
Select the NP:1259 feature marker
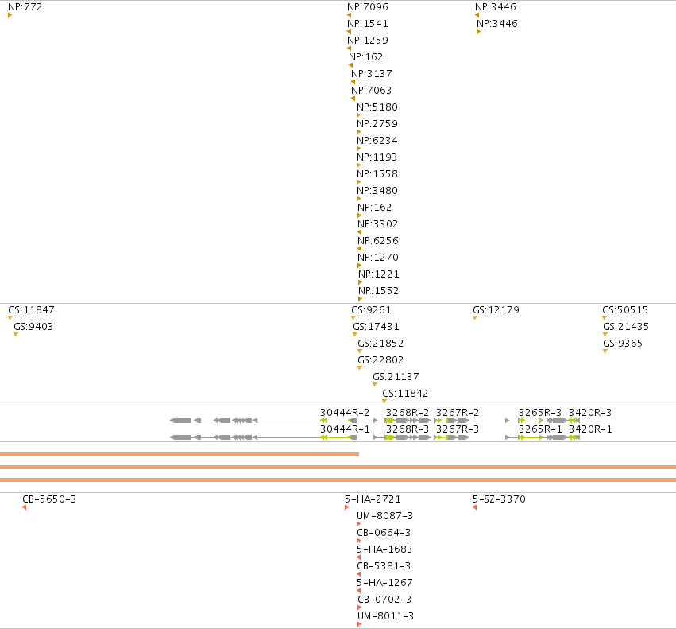point(350,49)
